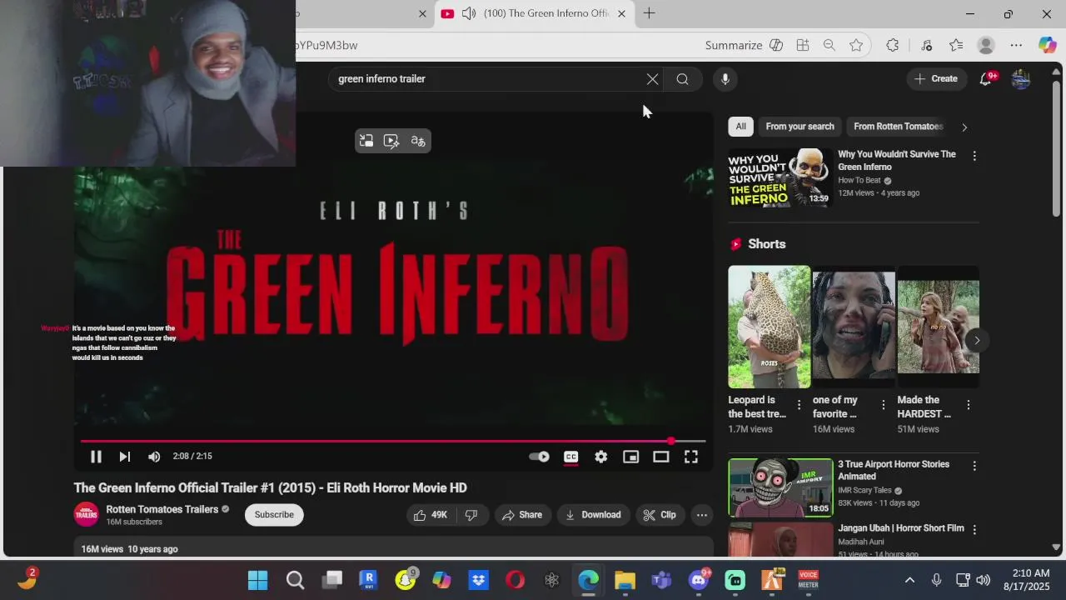Toggle the autoplay switch in the player
Image resolution: width=1066 pixels, height=600 pixels.
point(539,457)
